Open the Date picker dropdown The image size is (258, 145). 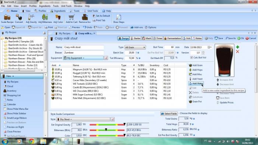pyautogui.click(x=210, y=47)
